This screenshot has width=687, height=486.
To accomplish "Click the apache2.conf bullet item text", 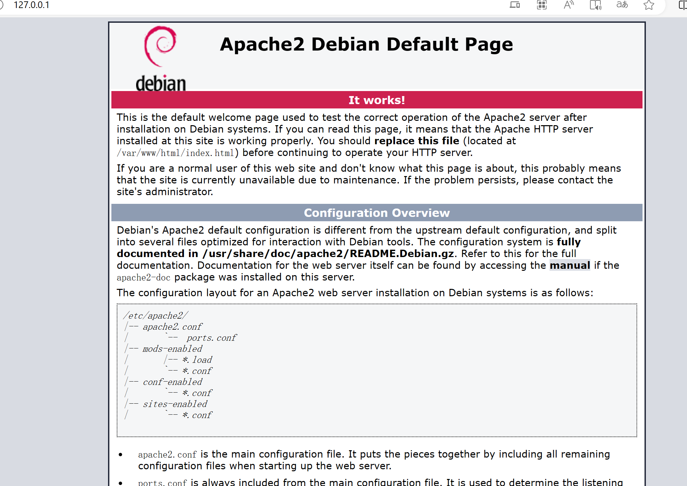I will coord(374,460).
